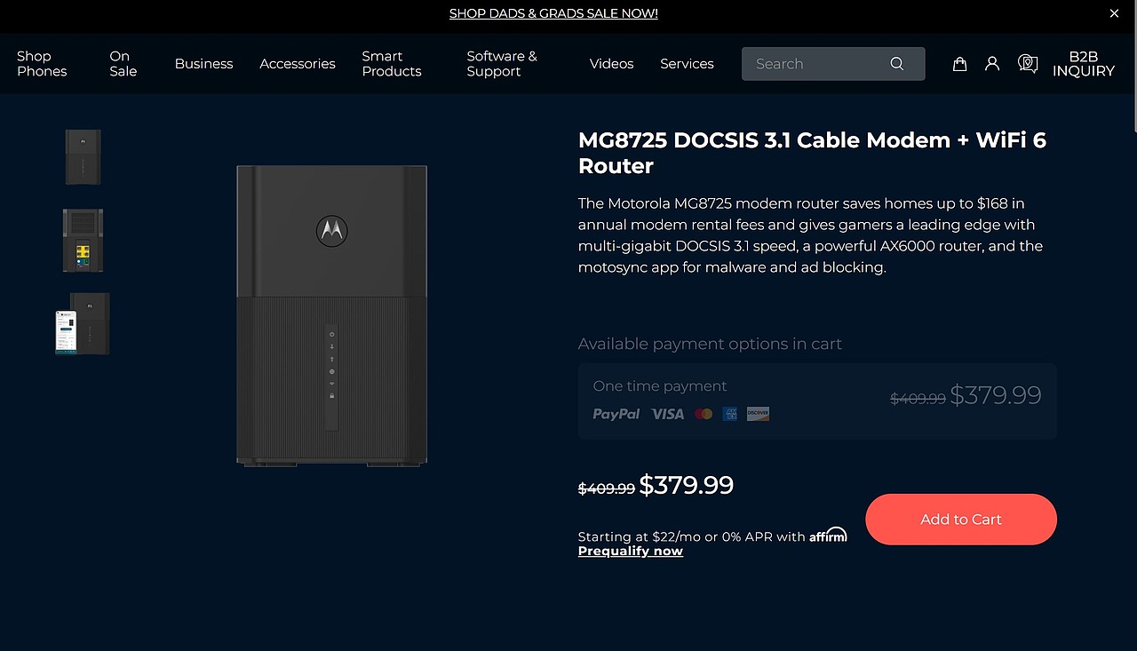Select the router with phone app thumbnail

(83, 324)
